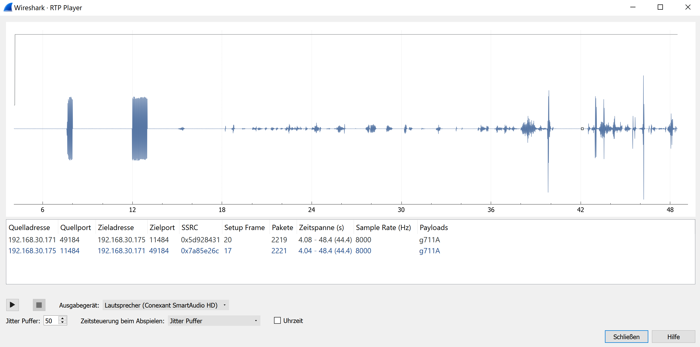Start playback with the play button
The image size is (700, 347).
pyautogui.click(x=13, y=305)
